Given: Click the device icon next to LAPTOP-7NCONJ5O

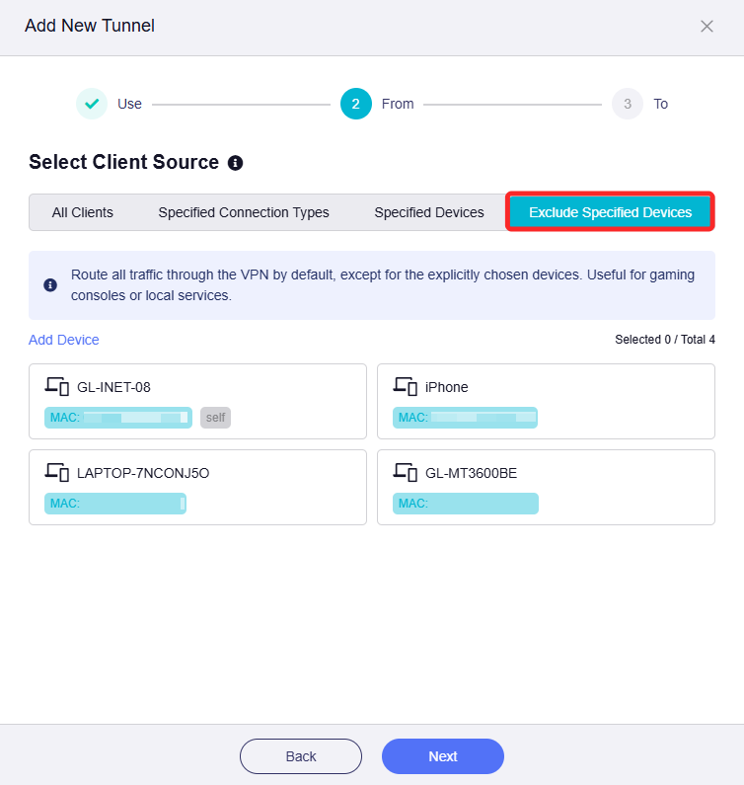Looking at the screenshot, I should (x=56, y=473).
